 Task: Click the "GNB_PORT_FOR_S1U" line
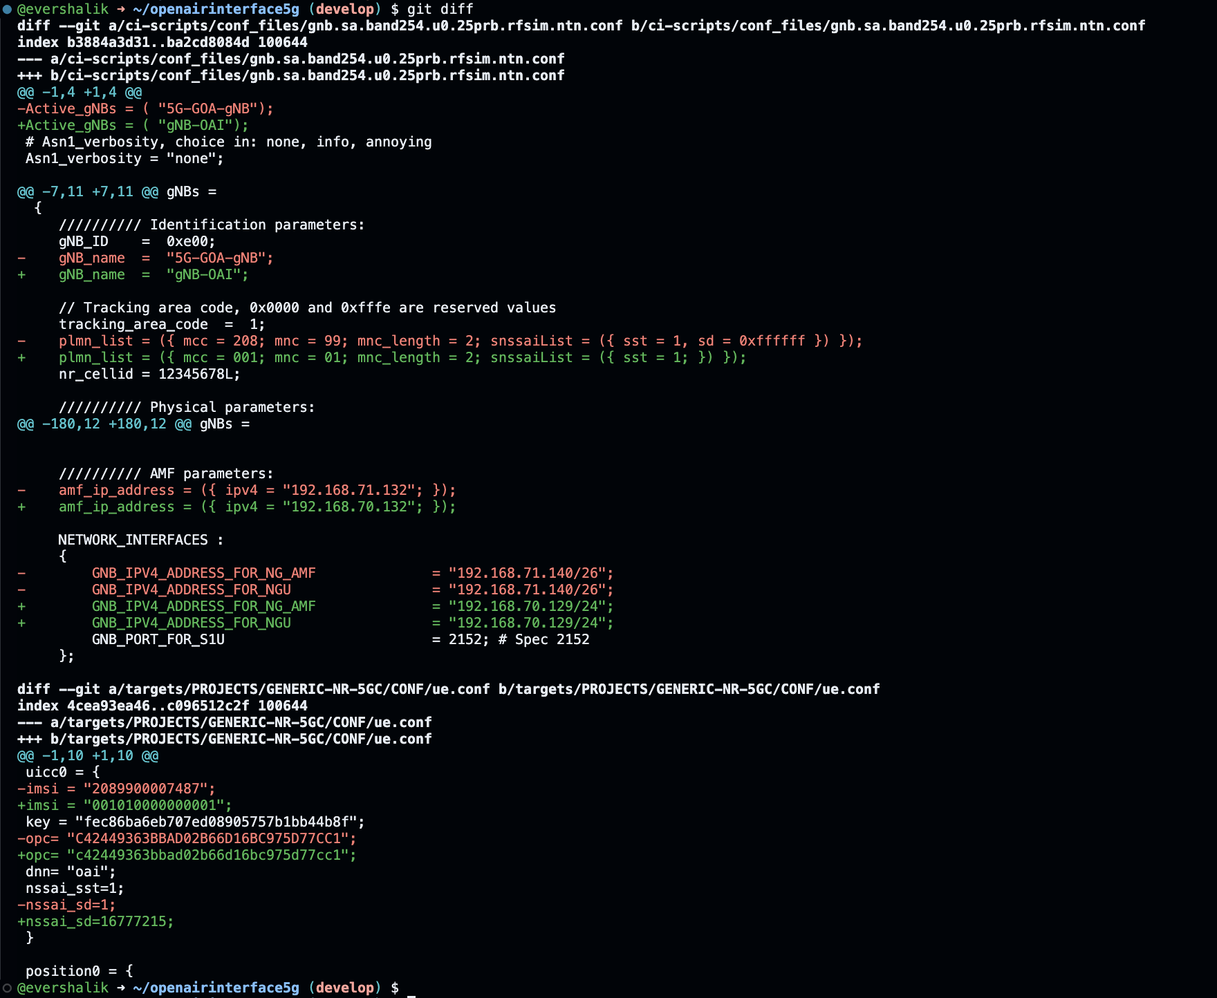(x=341, y=639)
